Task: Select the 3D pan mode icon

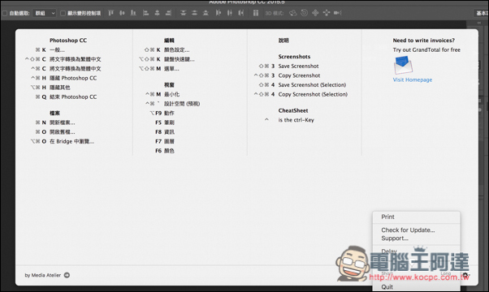Action: tap(315, 13)
